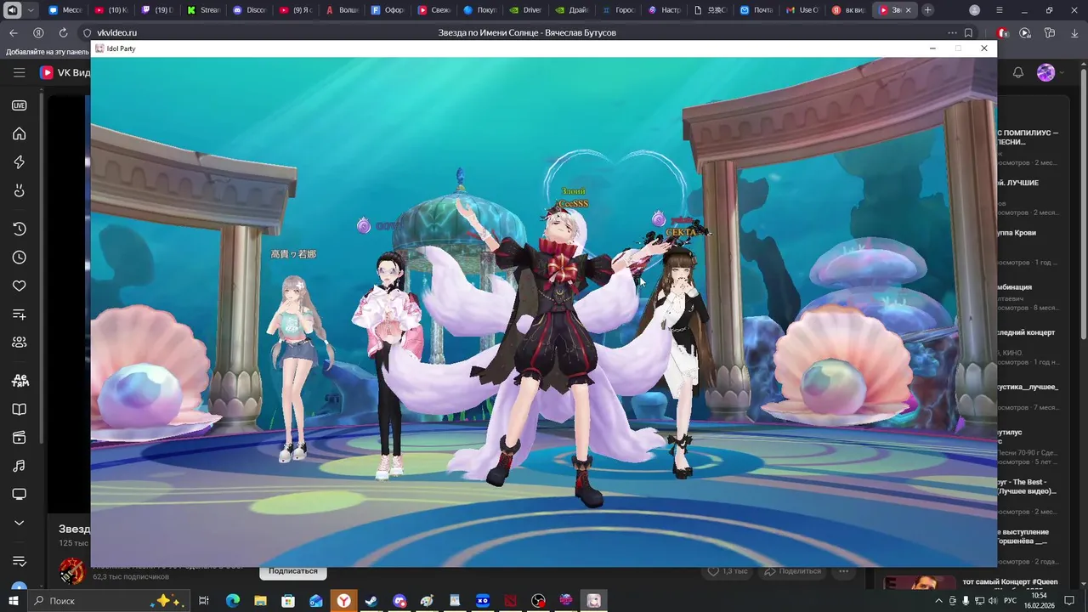Open Steam from taskbar
This screenshot has height=612, width=1088.
click(371, 601)
